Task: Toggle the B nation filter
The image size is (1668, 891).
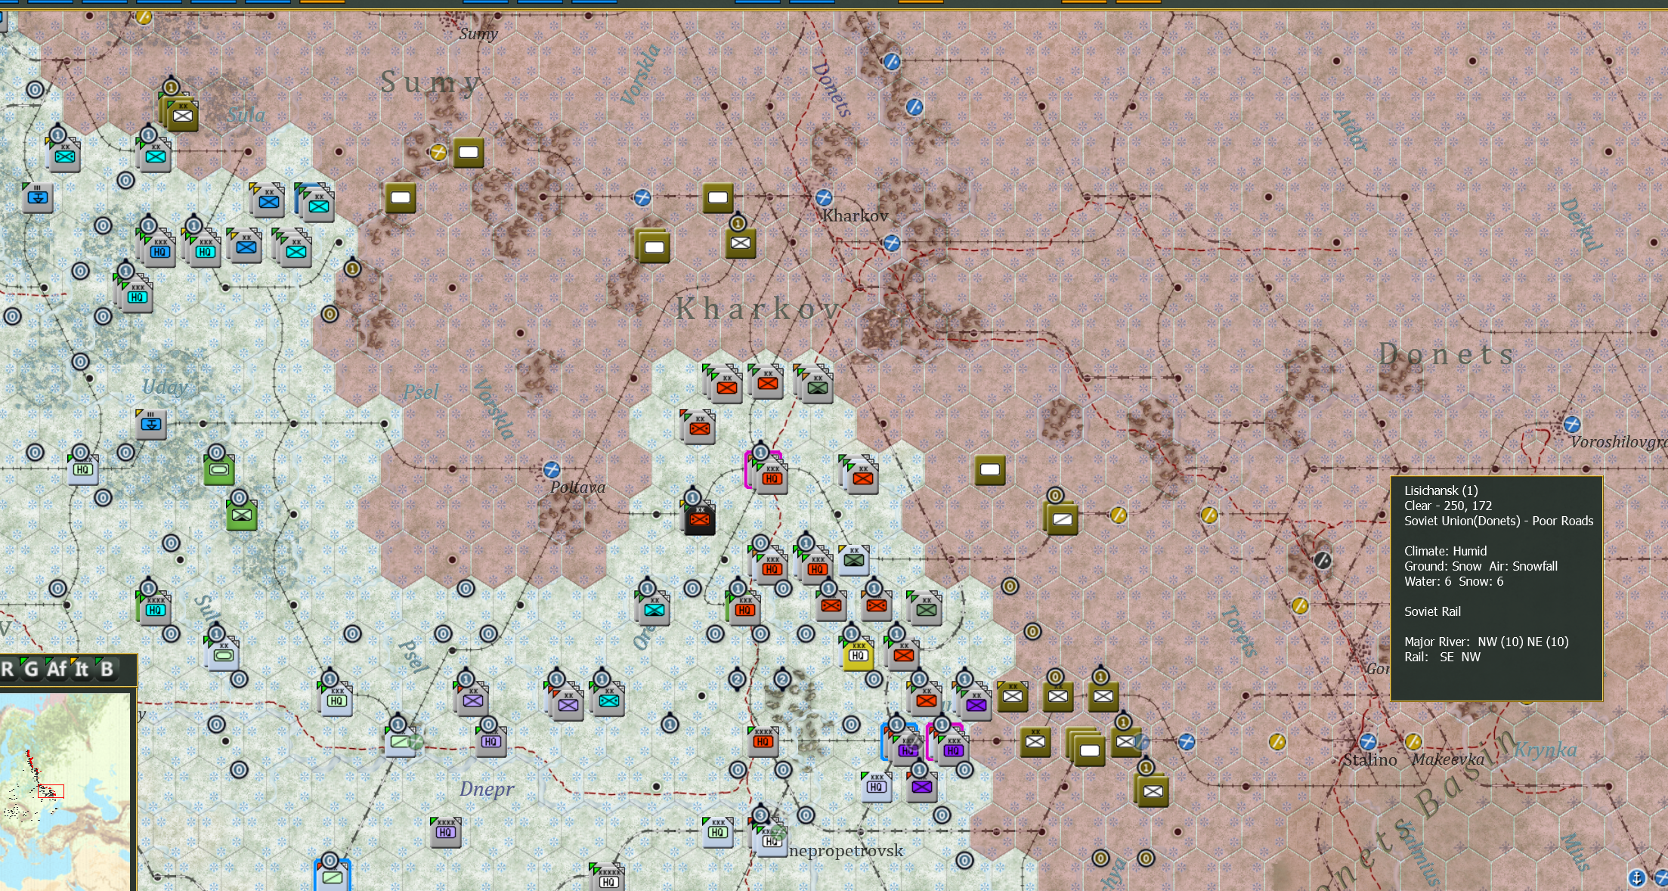Action: (x=107, y=670)
